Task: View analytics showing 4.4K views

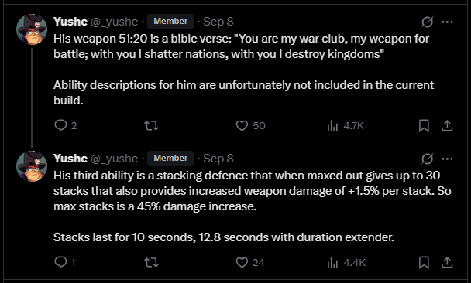Action: (346, 263)
